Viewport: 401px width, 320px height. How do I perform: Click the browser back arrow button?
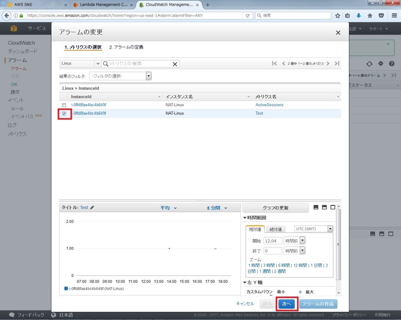(x=7, y=16)
